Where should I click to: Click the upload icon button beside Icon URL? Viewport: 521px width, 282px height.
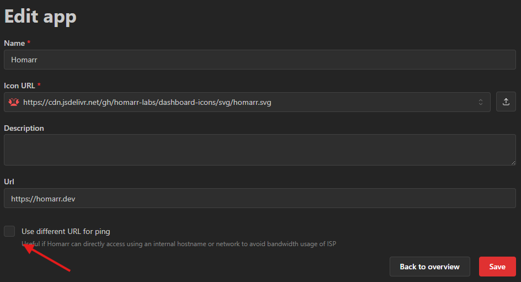tap(506, 102)
